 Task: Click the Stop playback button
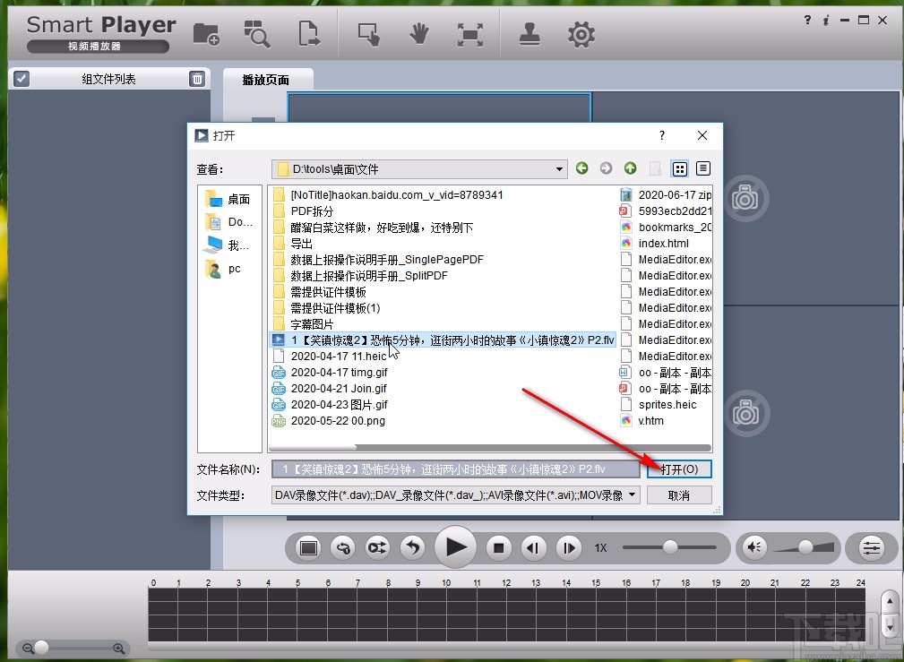pyautogui.click(x=499, y=548)
